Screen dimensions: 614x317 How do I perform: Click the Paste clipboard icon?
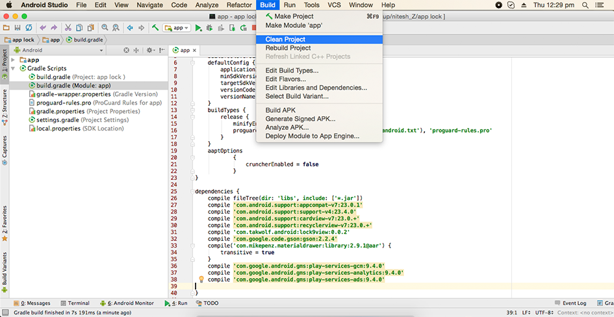point(91,28)
